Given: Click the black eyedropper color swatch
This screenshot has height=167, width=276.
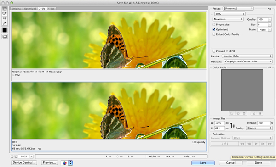Looking at the screenshot, I should pyautogui.click(x=5, y=30).
